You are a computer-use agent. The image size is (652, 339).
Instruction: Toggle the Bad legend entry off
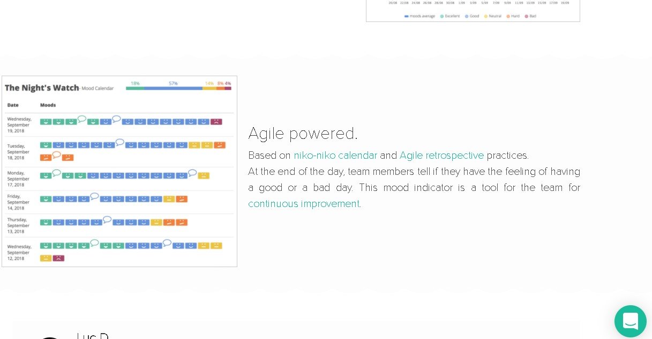click(530, 16)
